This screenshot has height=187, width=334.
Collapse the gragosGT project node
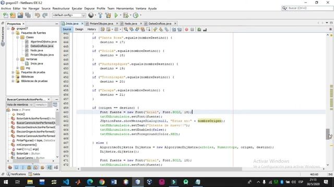[8, 29]
